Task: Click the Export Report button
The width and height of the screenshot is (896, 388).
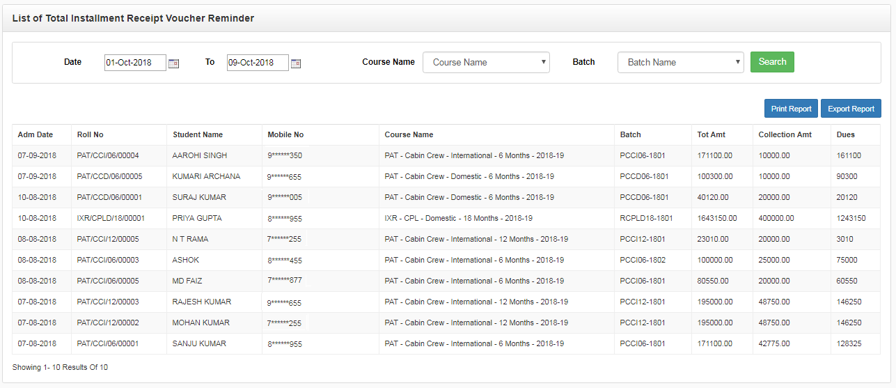Action: pos(851,109)
